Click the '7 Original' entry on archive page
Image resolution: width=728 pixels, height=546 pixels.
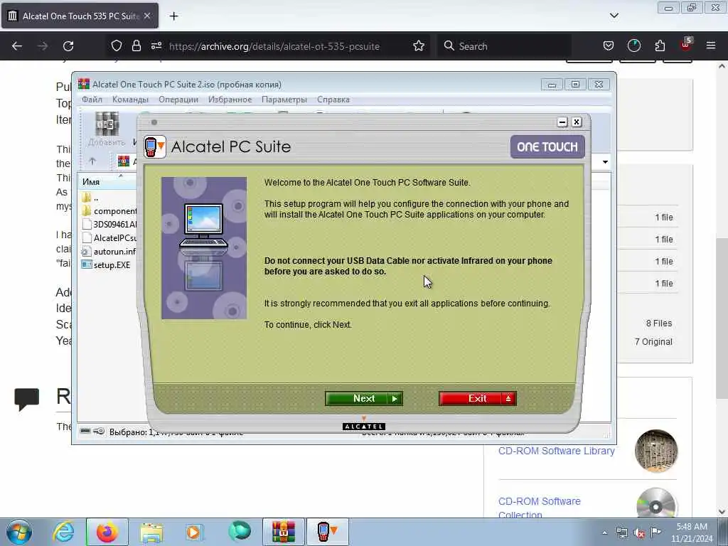click(x=653, y=342)
